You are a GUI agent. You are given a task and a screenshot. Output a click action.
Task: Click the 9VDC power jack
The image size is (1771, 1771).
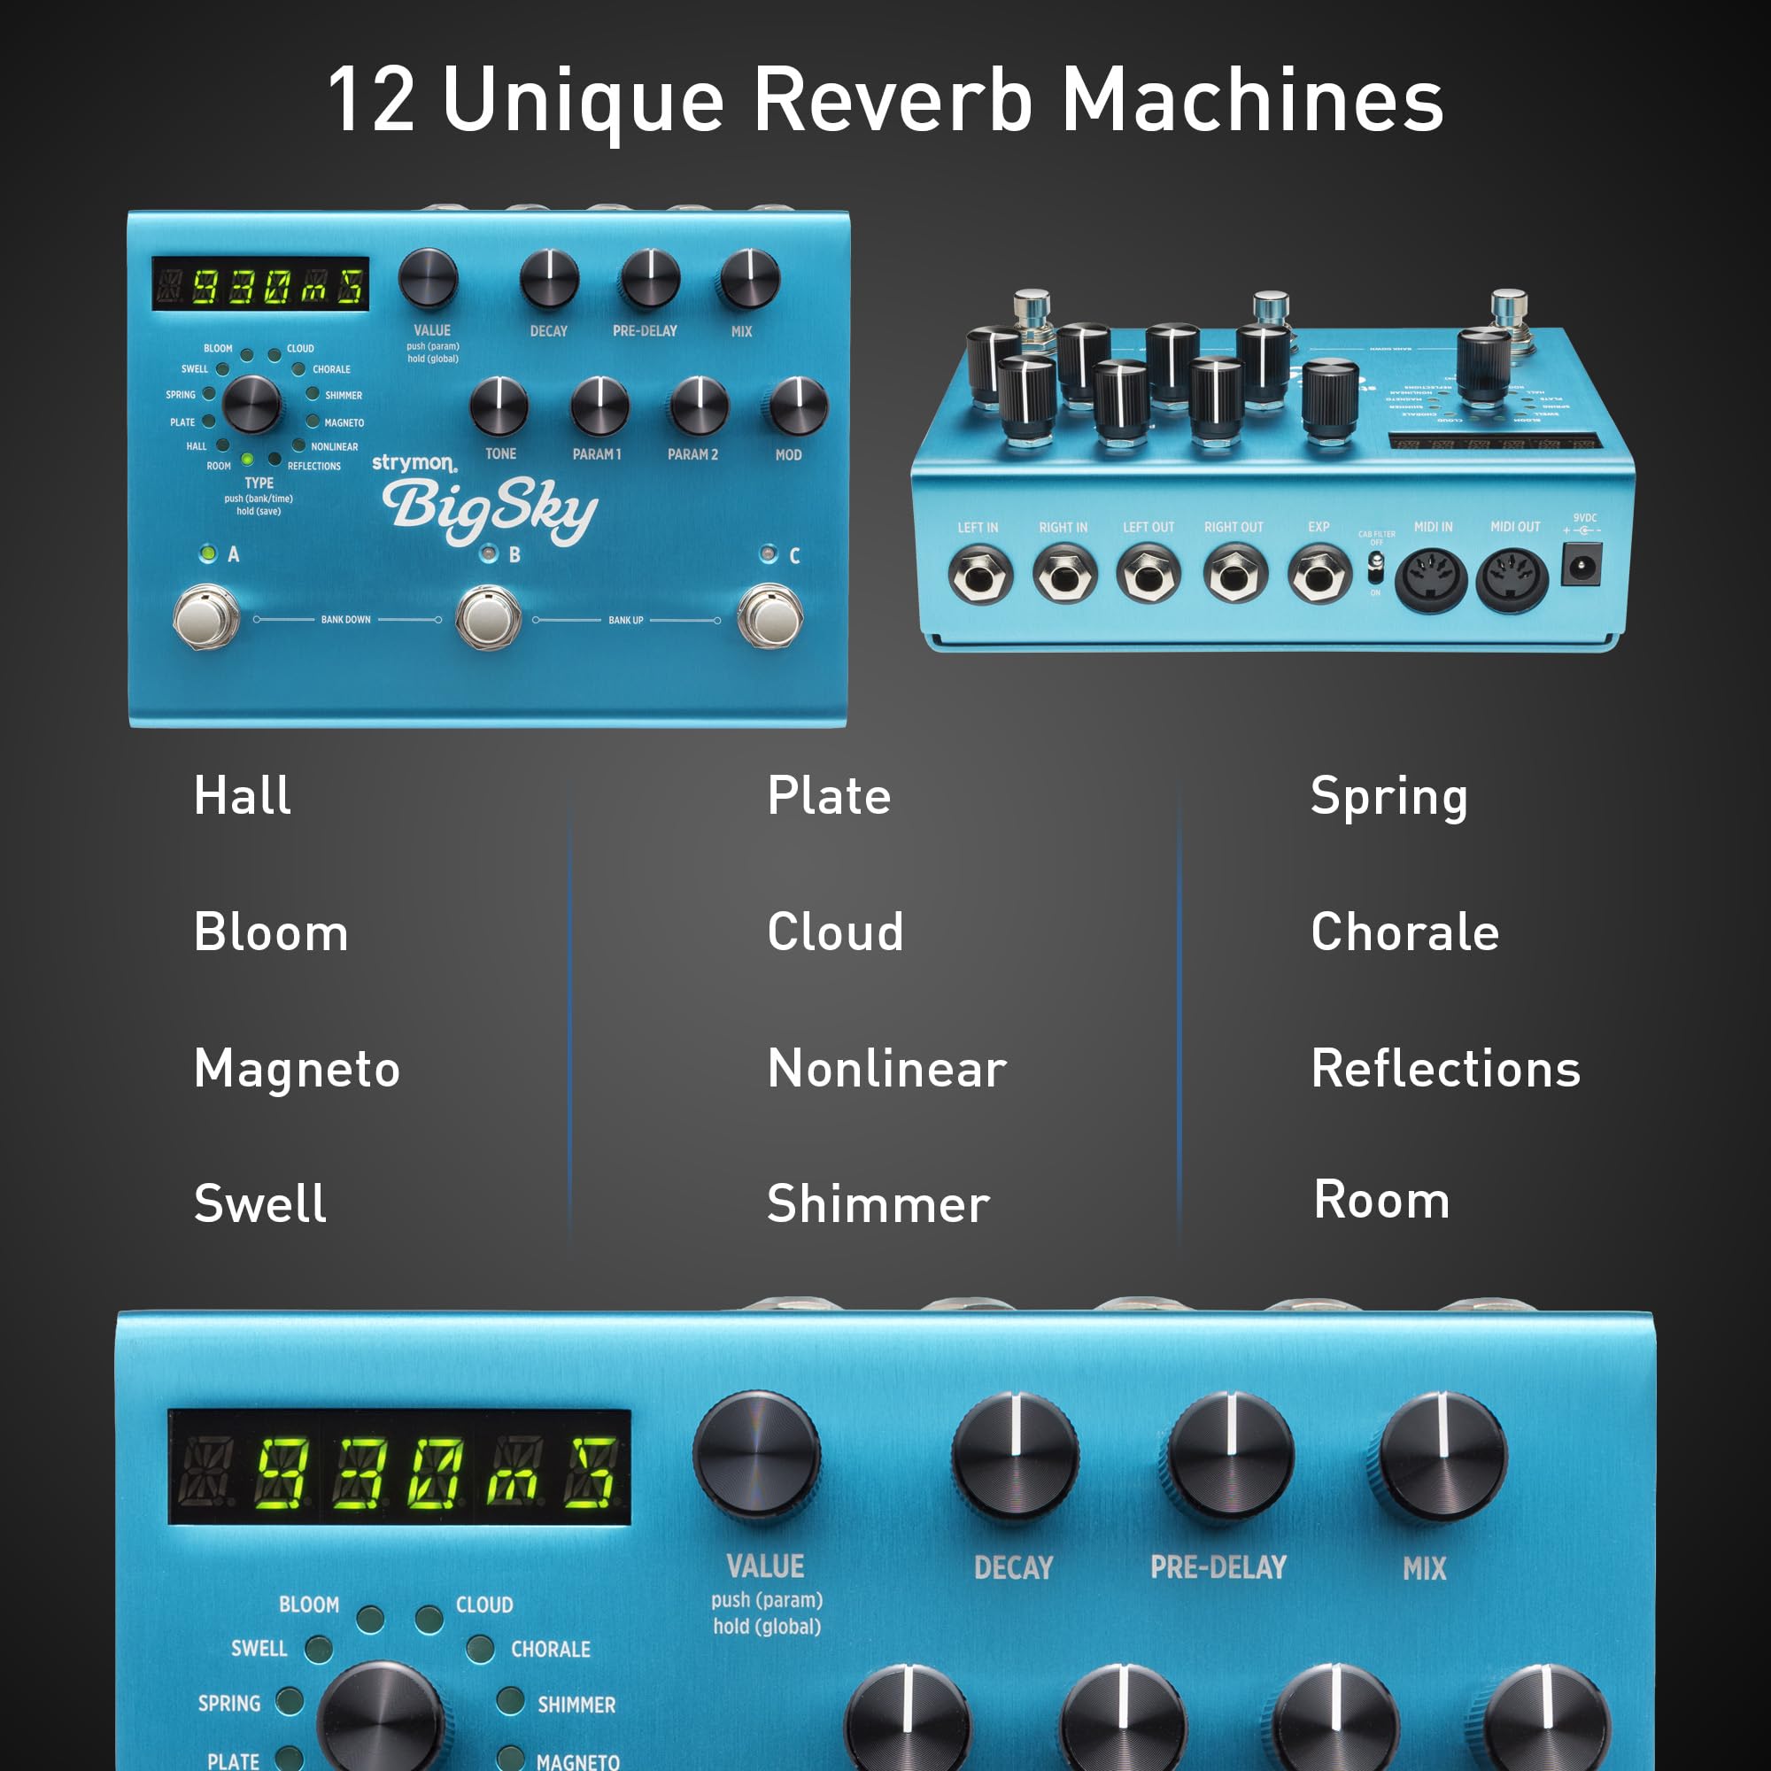(x=1582, y=567)
